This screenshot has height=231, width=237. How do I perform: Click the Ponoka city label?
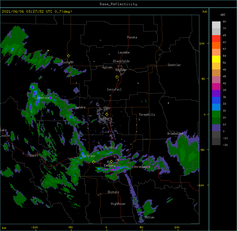[132, 37]
